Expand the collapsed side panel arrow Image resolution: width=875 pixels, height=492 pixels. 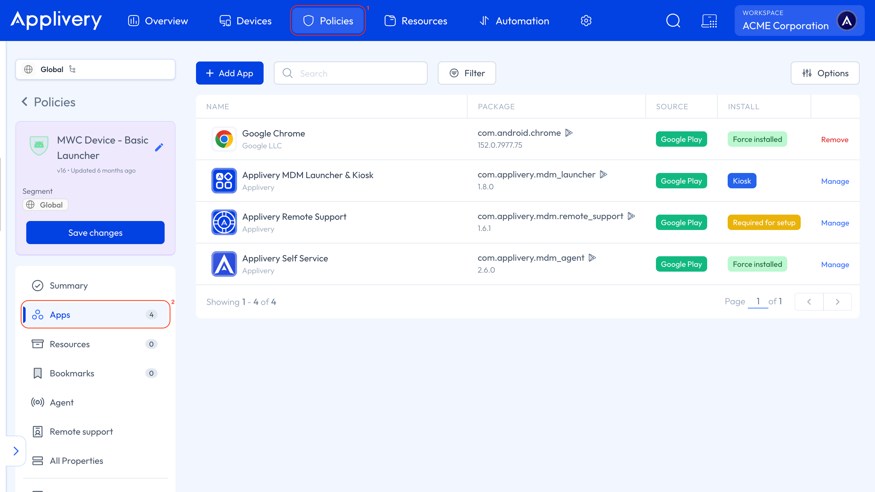(16, 451)
